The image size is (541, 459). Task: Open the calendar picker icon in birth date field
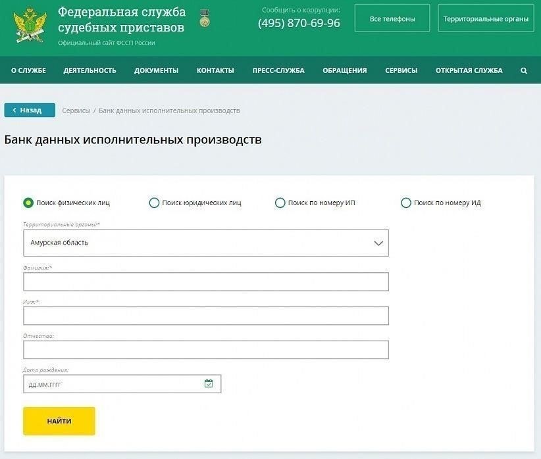[209, 383]
